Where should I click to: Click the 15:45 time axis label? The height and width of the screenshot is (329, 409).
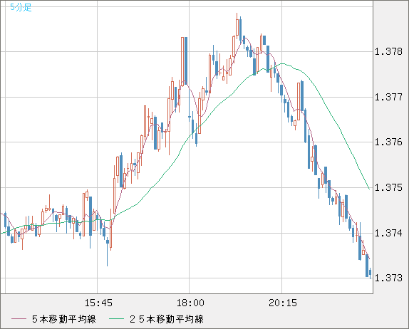(x=98, y=303)
